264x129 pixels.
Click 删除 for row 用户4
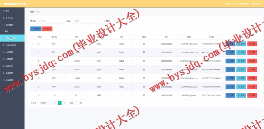tap(252, 70)
